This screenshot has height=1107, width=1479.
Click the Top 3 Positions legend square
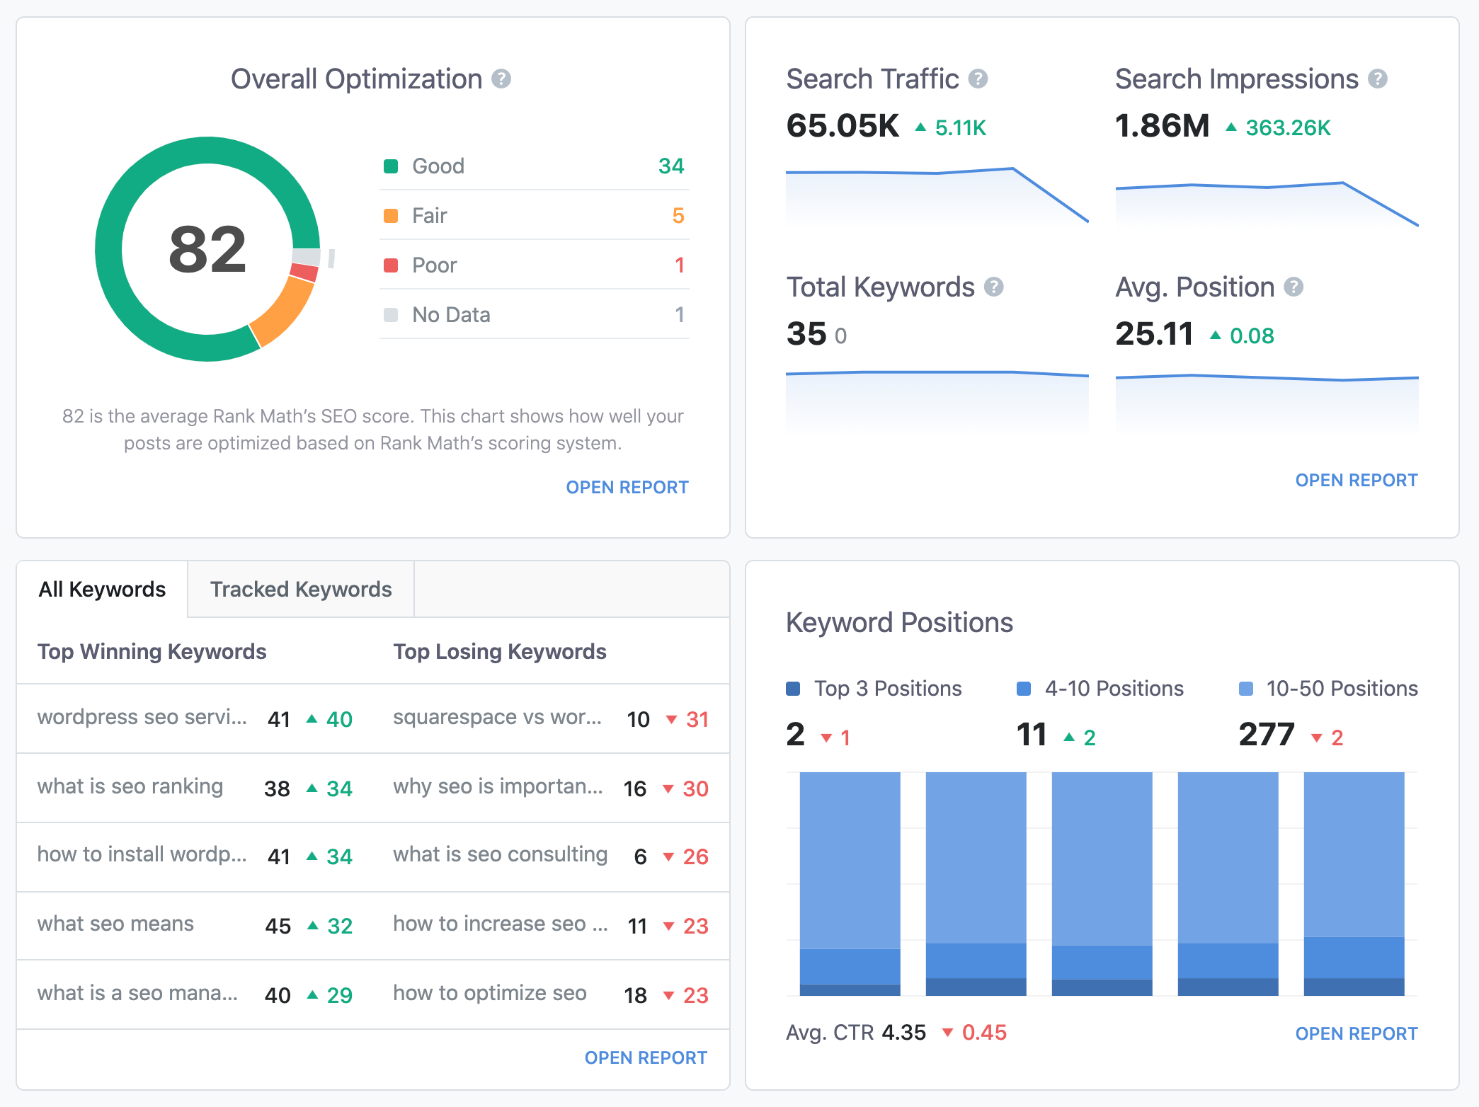point(794,689)
